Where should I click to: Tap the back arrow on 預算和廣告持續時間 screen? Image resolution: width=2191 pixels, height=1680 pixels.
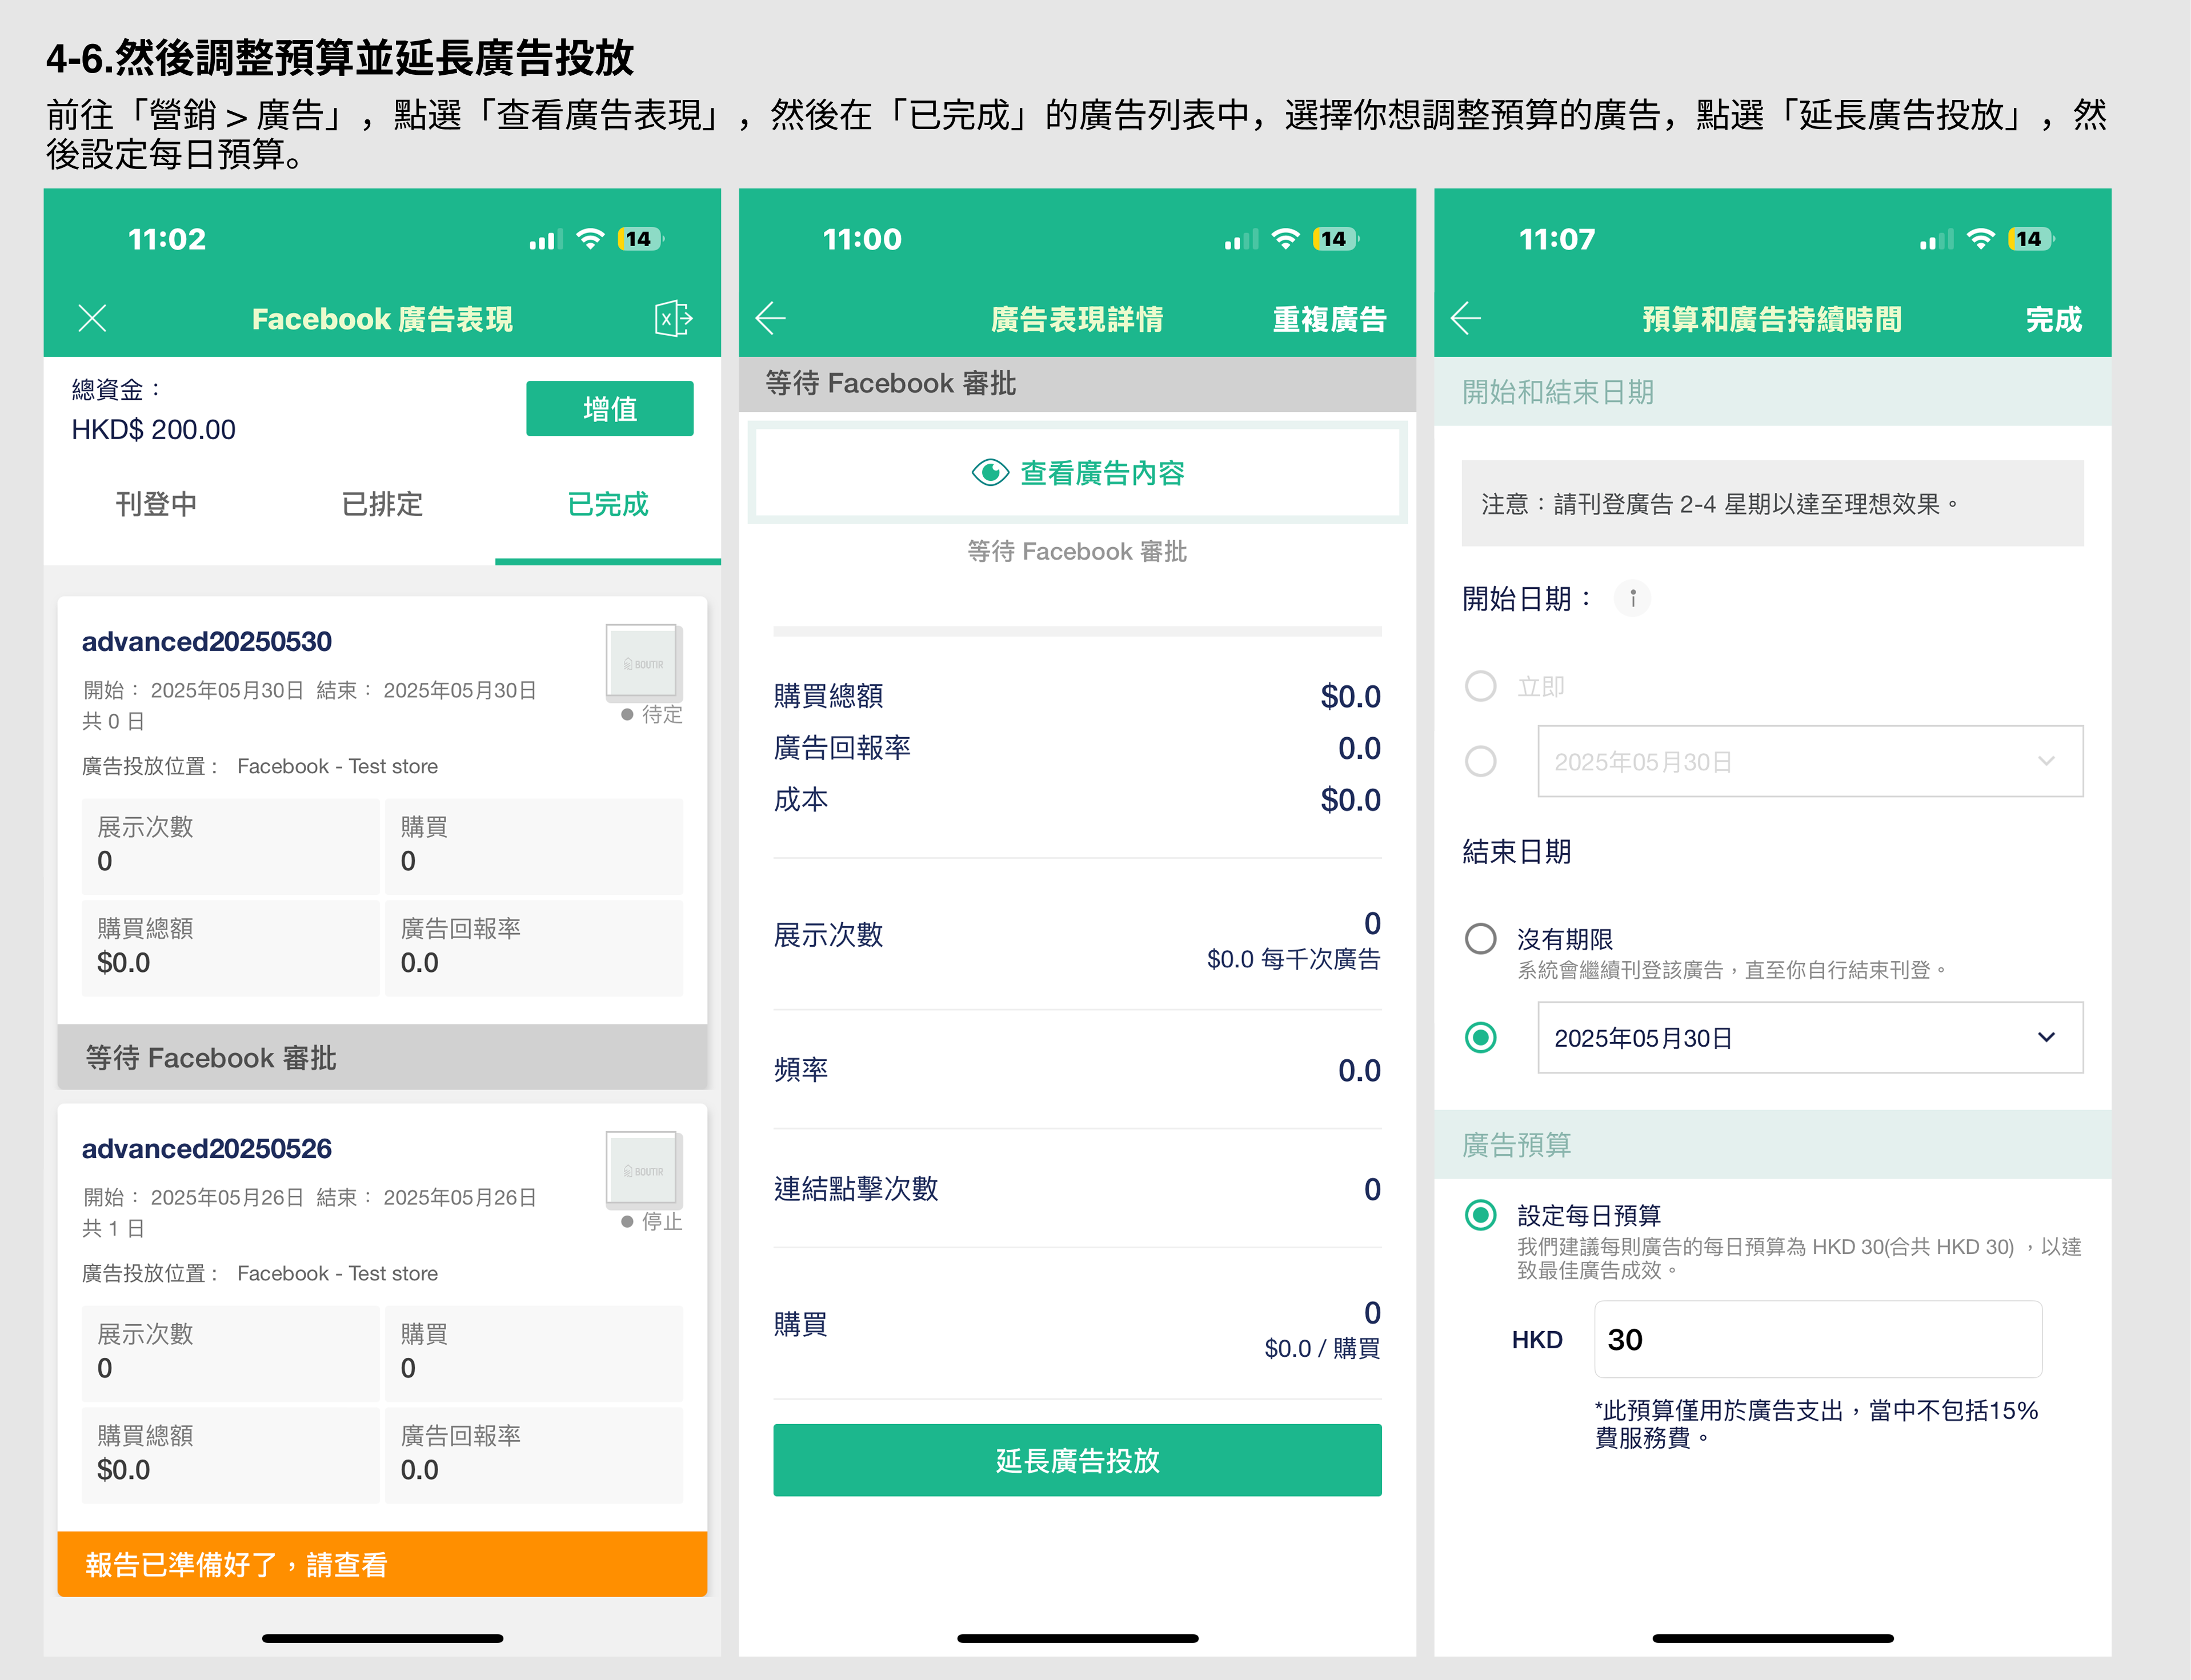click(1465, 319)
